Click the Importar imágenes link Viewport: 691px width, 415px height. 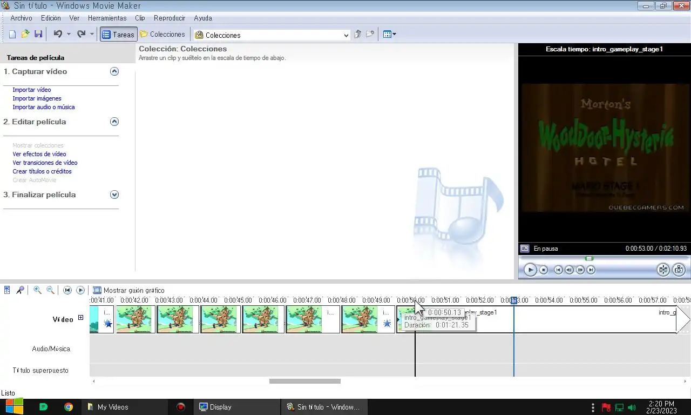click(x=37, y=98)
